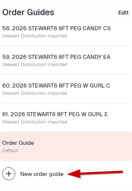132x191 pixels.
Task: Select the highlighted Order Guide row
Action: [66, 146]
